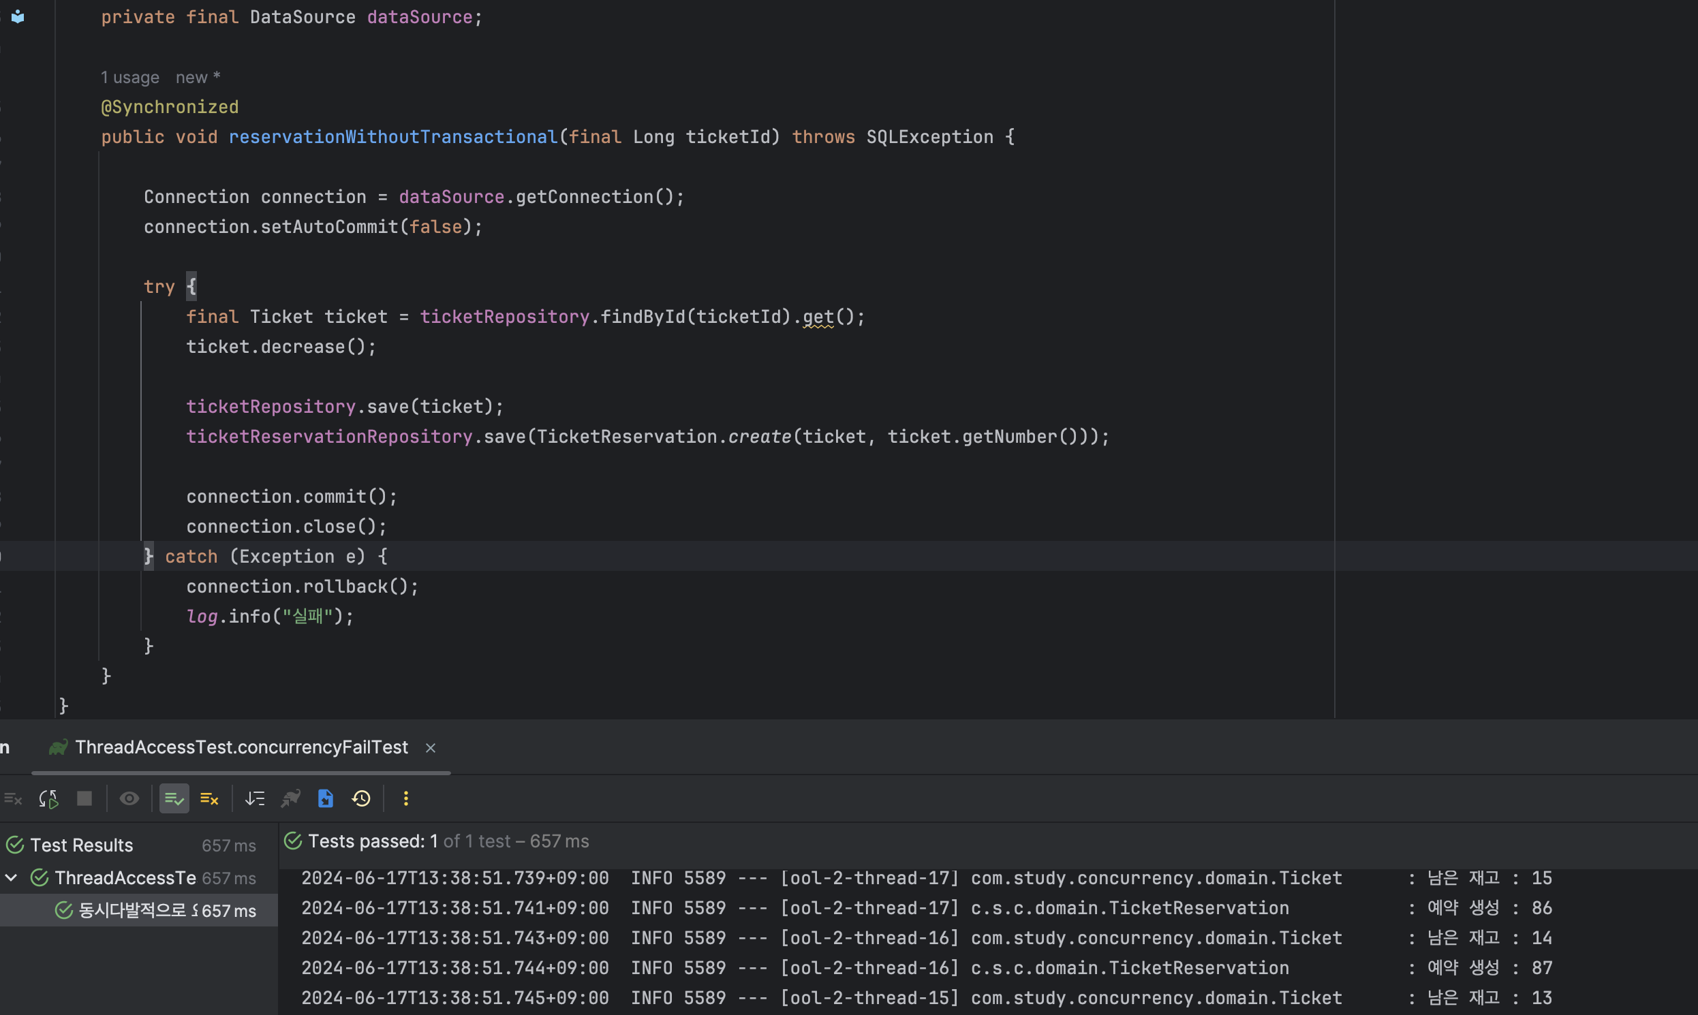Select the Test Results root item
This screenshot has width=1698, height=1015.
[x=81, y=845]
